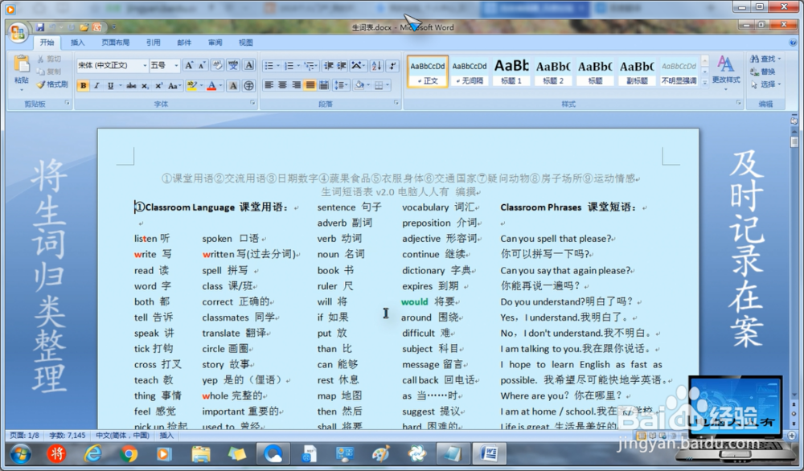Viewport: 804px width, 471px height.
Task: Click Find (查找) in the editing group
Action: [x=765, y=59]
